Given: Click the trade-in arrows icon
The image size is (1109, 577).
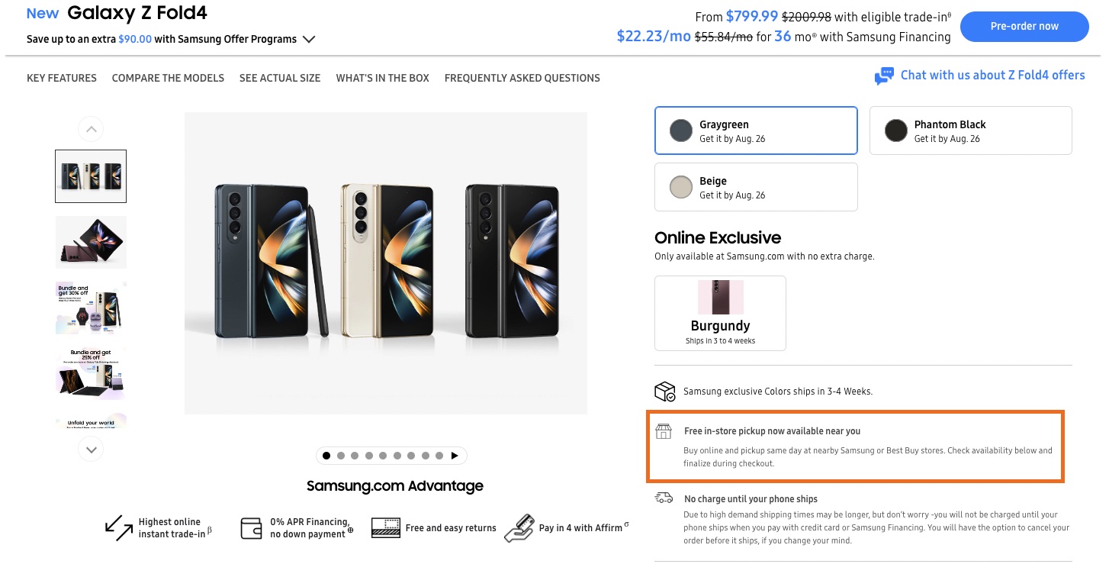Looking at the screenshot, I should tap(119, 527).
